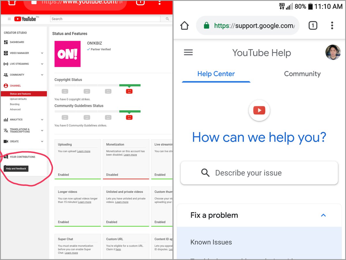
Task: Expand the Live Streaming section chevron
Action: click(42, 64)
